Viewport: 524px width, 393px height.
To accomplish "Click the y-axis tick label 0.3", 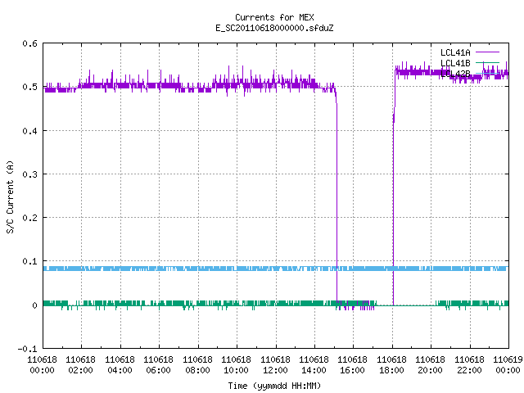I will point(29,174).
